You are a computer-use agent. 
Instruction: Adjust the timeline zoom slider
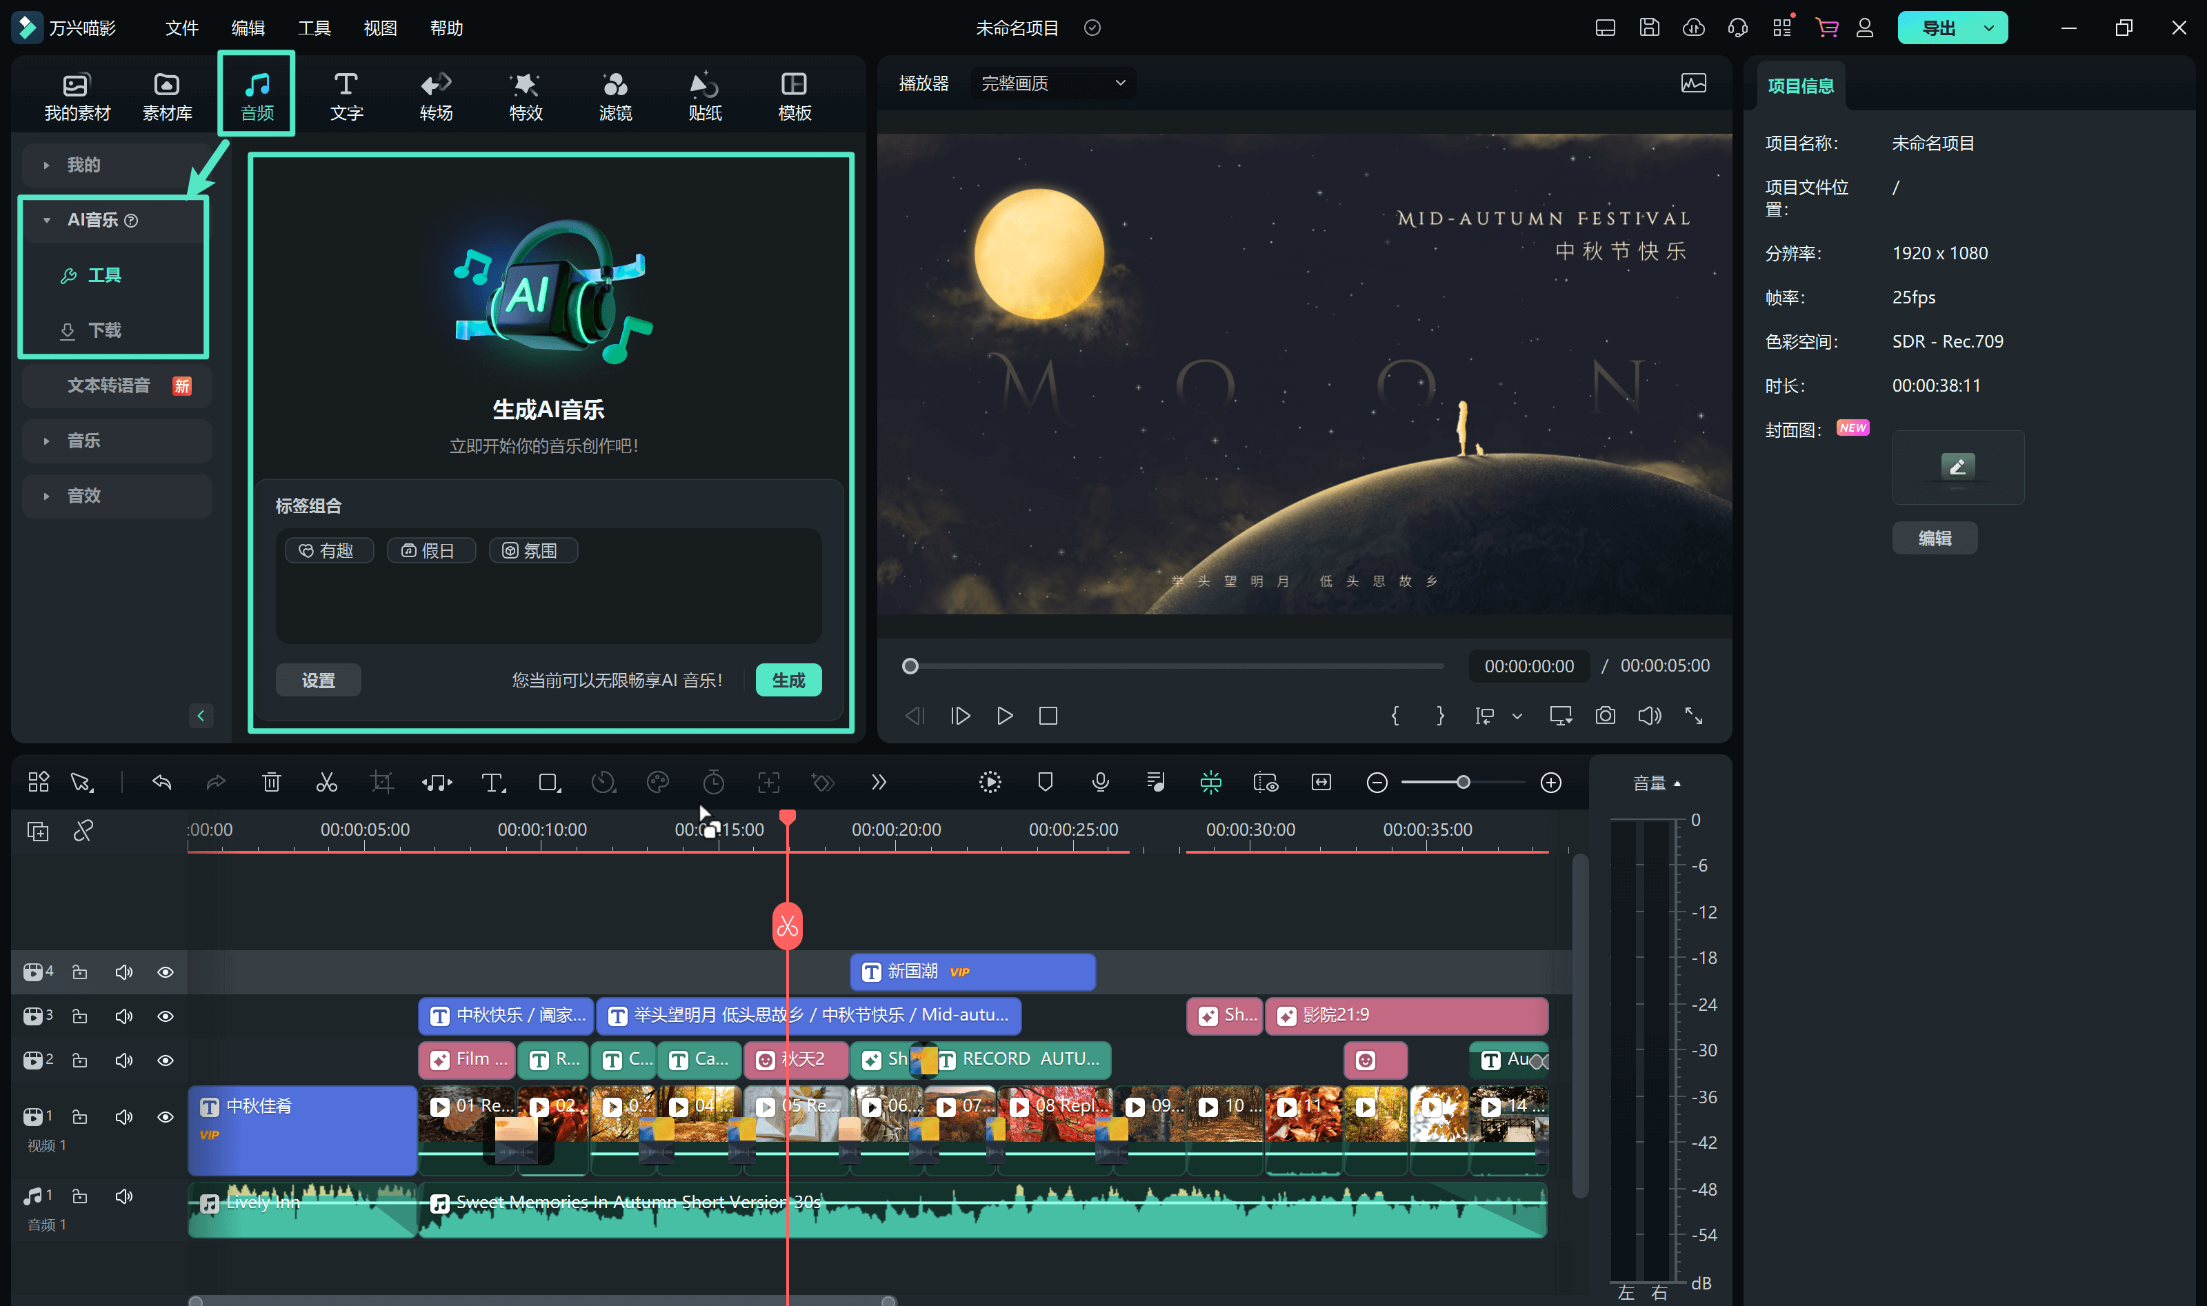pos(1463,781)
